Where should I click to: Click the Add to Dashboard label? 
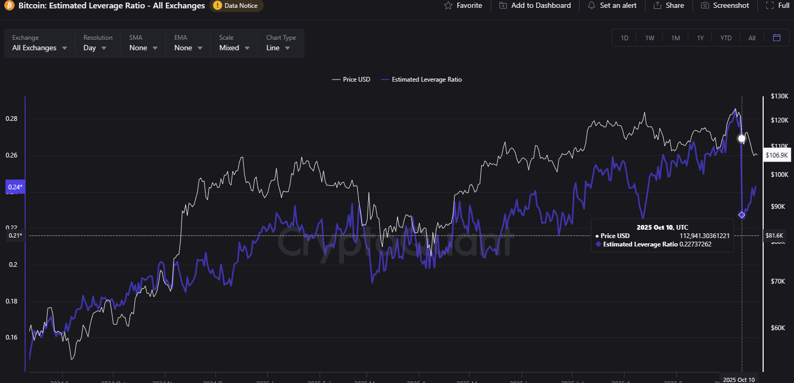[541, 5]
